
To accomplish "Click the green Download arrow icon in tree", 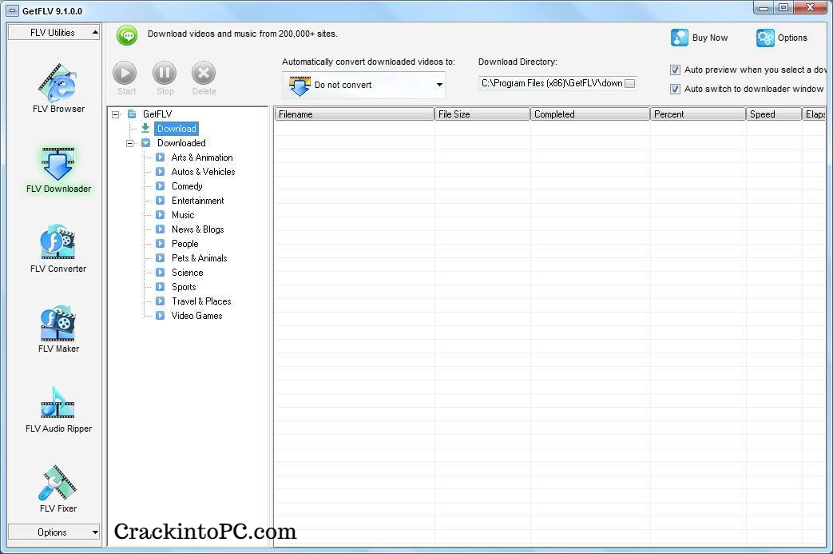I will pos(145,128).
